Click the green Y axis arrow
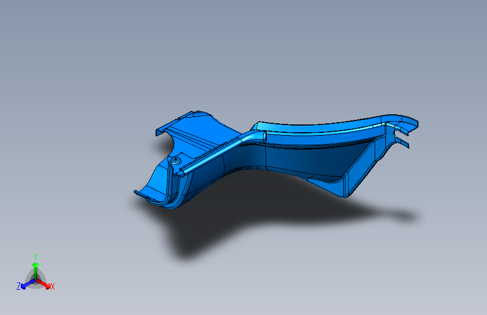 click(x=35, y=270)
